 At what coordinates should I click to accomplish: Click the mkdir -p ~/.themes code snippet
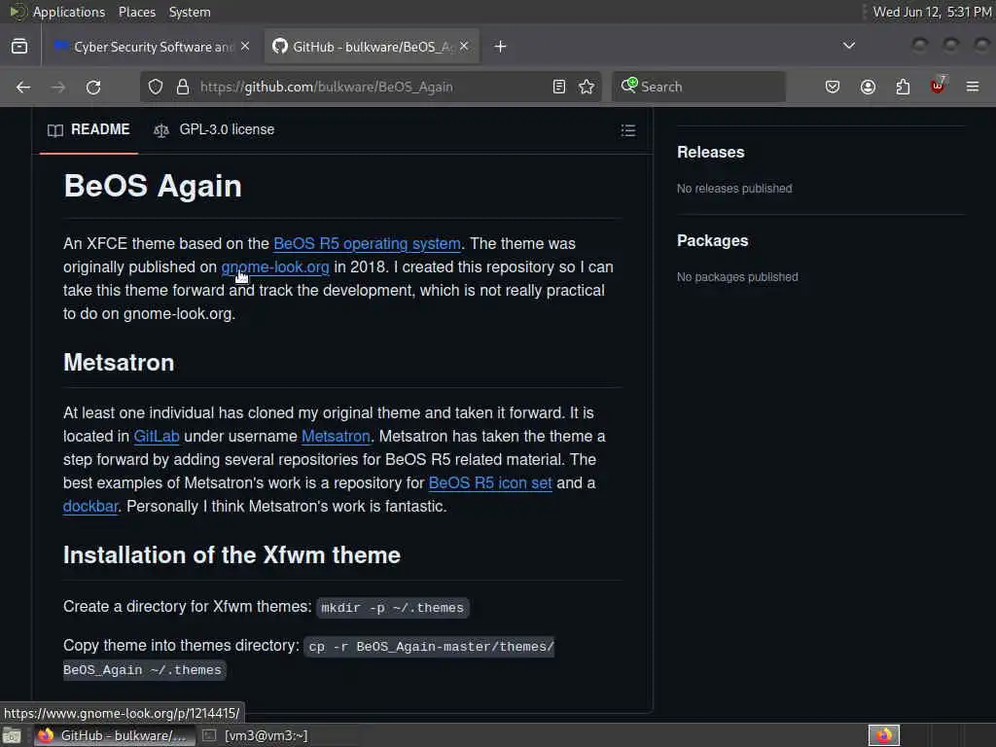click(393, 608)
